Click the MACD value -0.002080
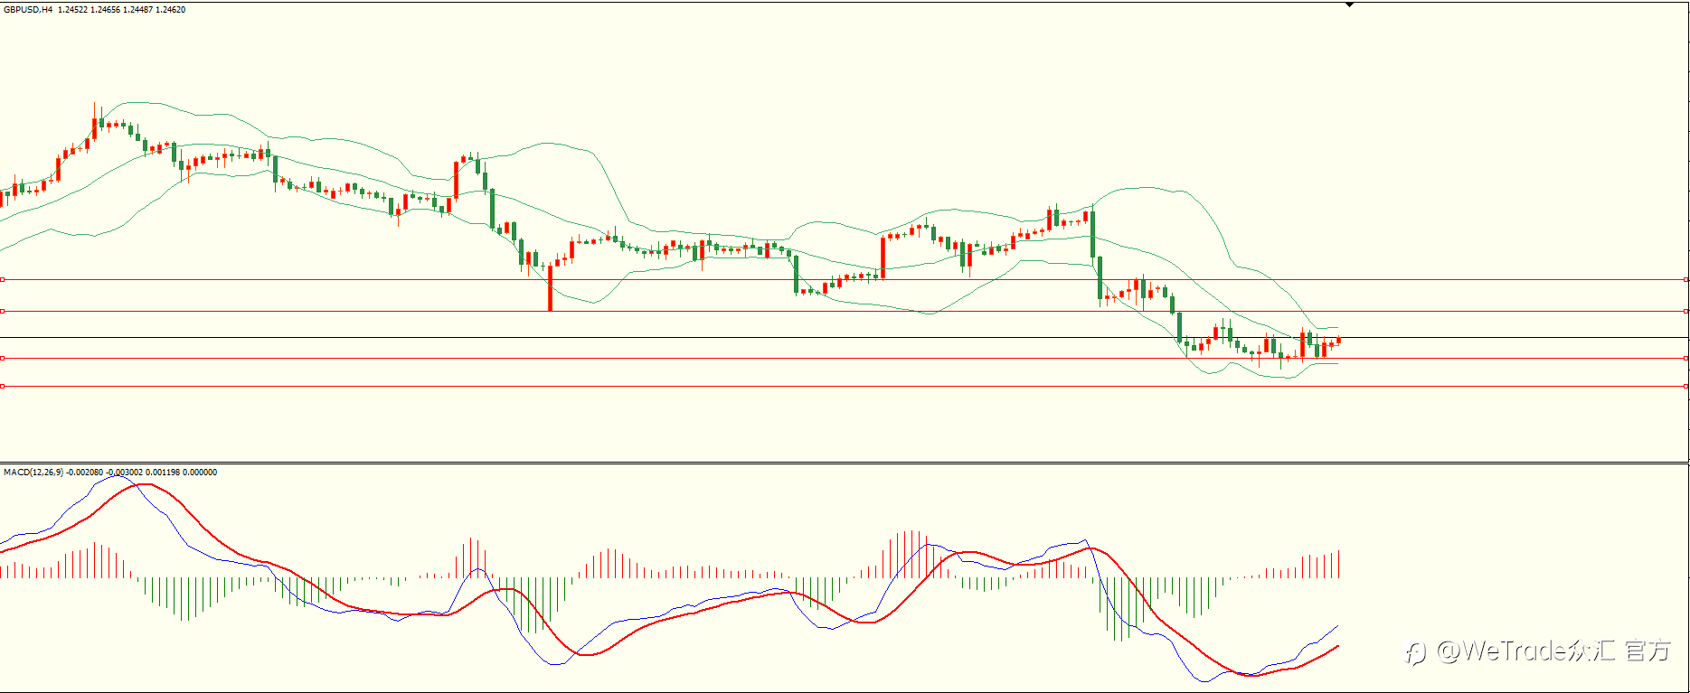The width and height of the screenshot is (1690, 693). pos(85,473)
